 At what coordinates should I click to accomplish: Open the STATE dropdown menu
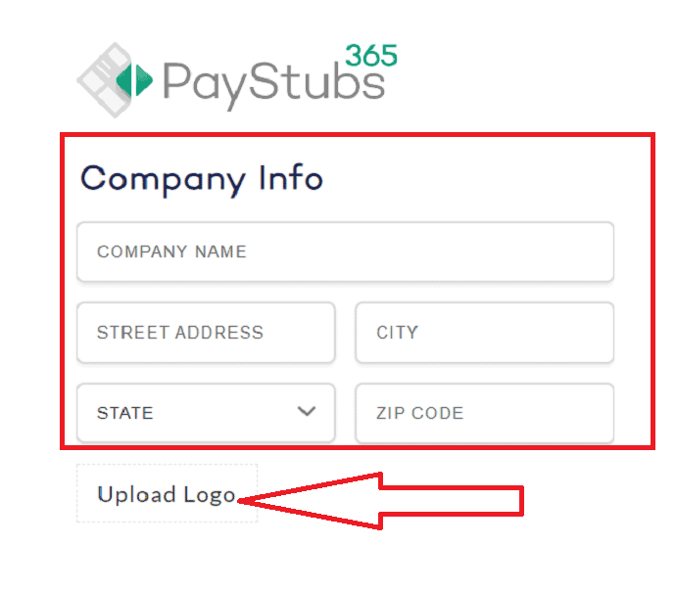click(206, 413)
